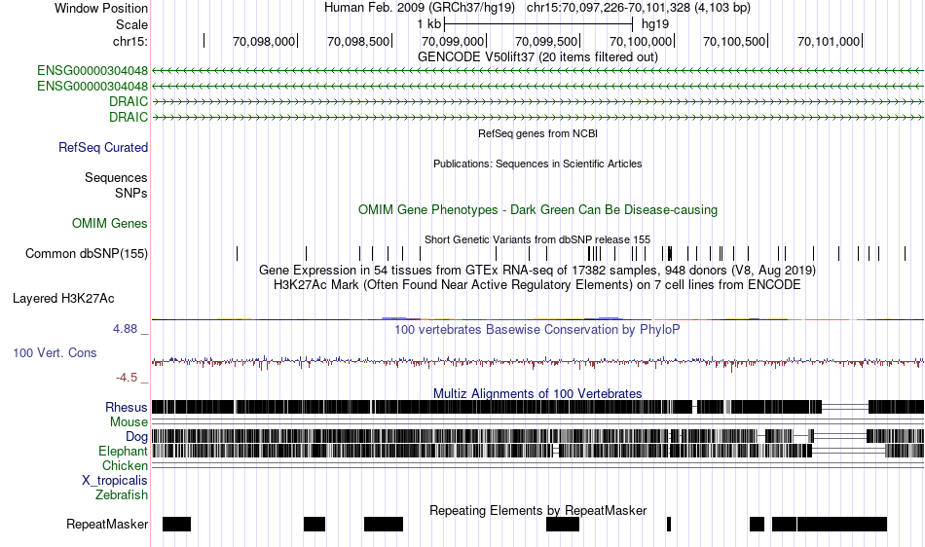Click the Multiz Alignments of 100 Vertebrates title
The height and width of the screenshot is (547, 925).
(x=537, y=393)
